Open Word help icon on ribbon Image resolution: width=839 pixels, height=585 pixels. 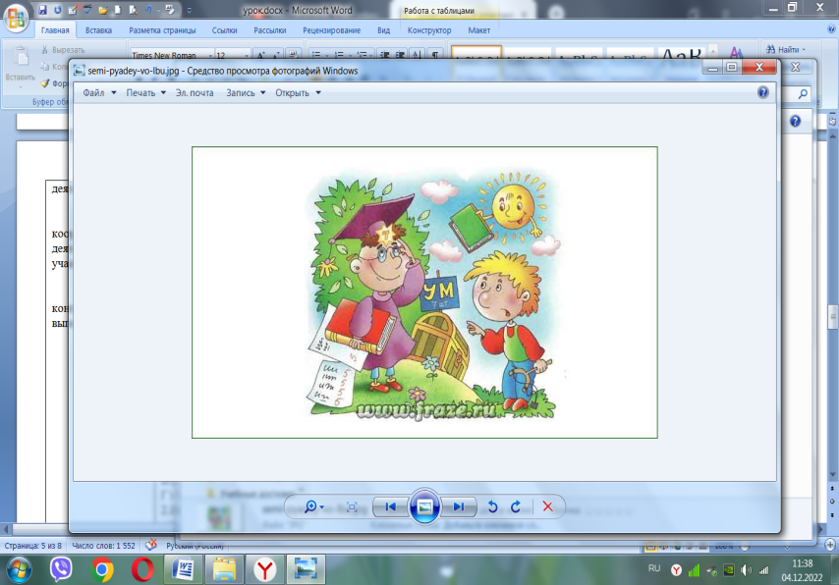[x=831, y=30]
